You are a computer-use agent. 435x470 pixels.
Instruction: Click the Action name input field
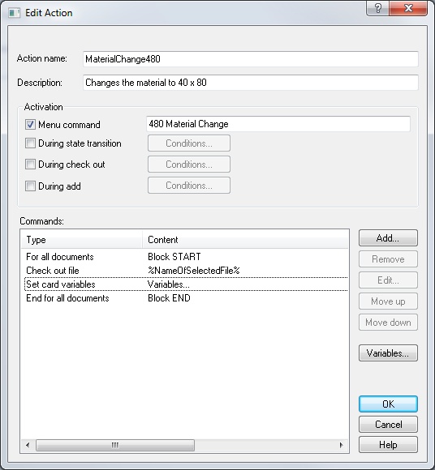click(x=251, y=59)
